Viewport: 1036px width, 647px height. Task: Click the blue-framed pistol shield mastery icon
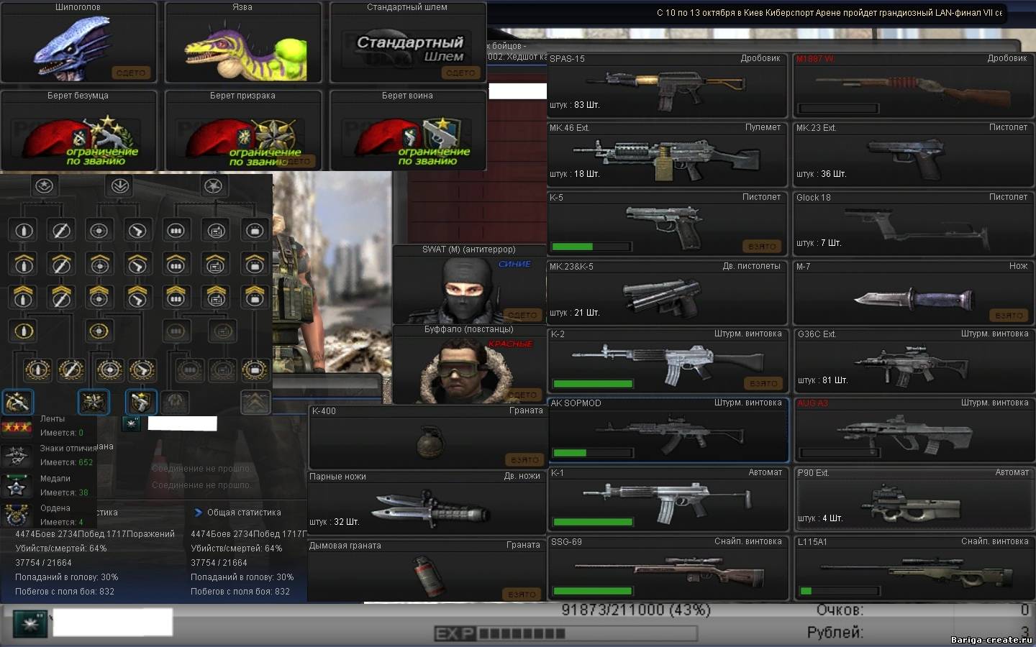(141, 402)
